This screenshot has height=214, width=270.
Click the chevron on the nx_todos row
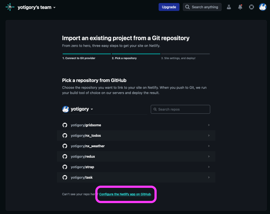209,135
